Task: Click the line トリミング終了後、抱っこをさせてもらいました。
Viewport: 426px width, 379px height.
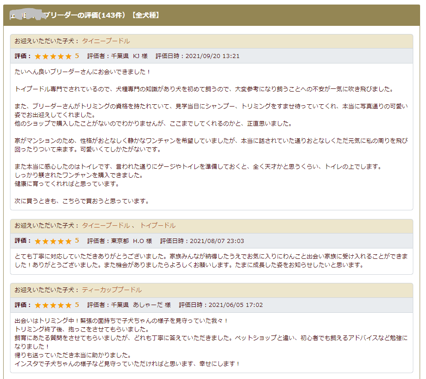Action: (82, 329)
